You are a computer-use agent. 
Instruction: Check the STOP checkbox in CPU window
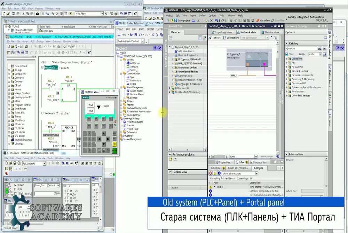[x=15, y=194]
